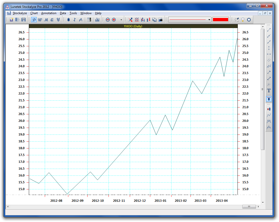279x222 pixels.
Task: Click the volume bars indicator icon
Action: point(97,20)
